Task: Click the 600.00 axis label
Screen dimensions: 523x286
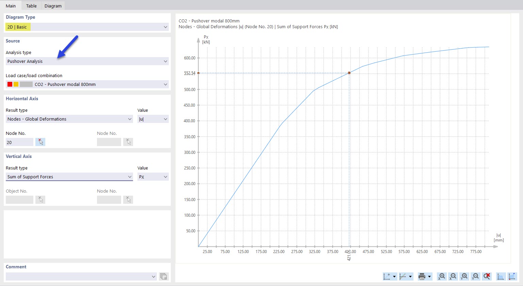Action: 190,58
